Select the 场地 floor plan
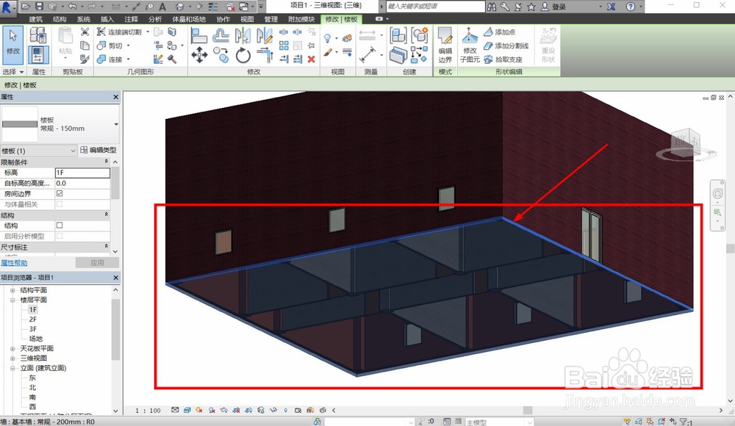Screen dimensions: 735x426 (x=35, y=339)
